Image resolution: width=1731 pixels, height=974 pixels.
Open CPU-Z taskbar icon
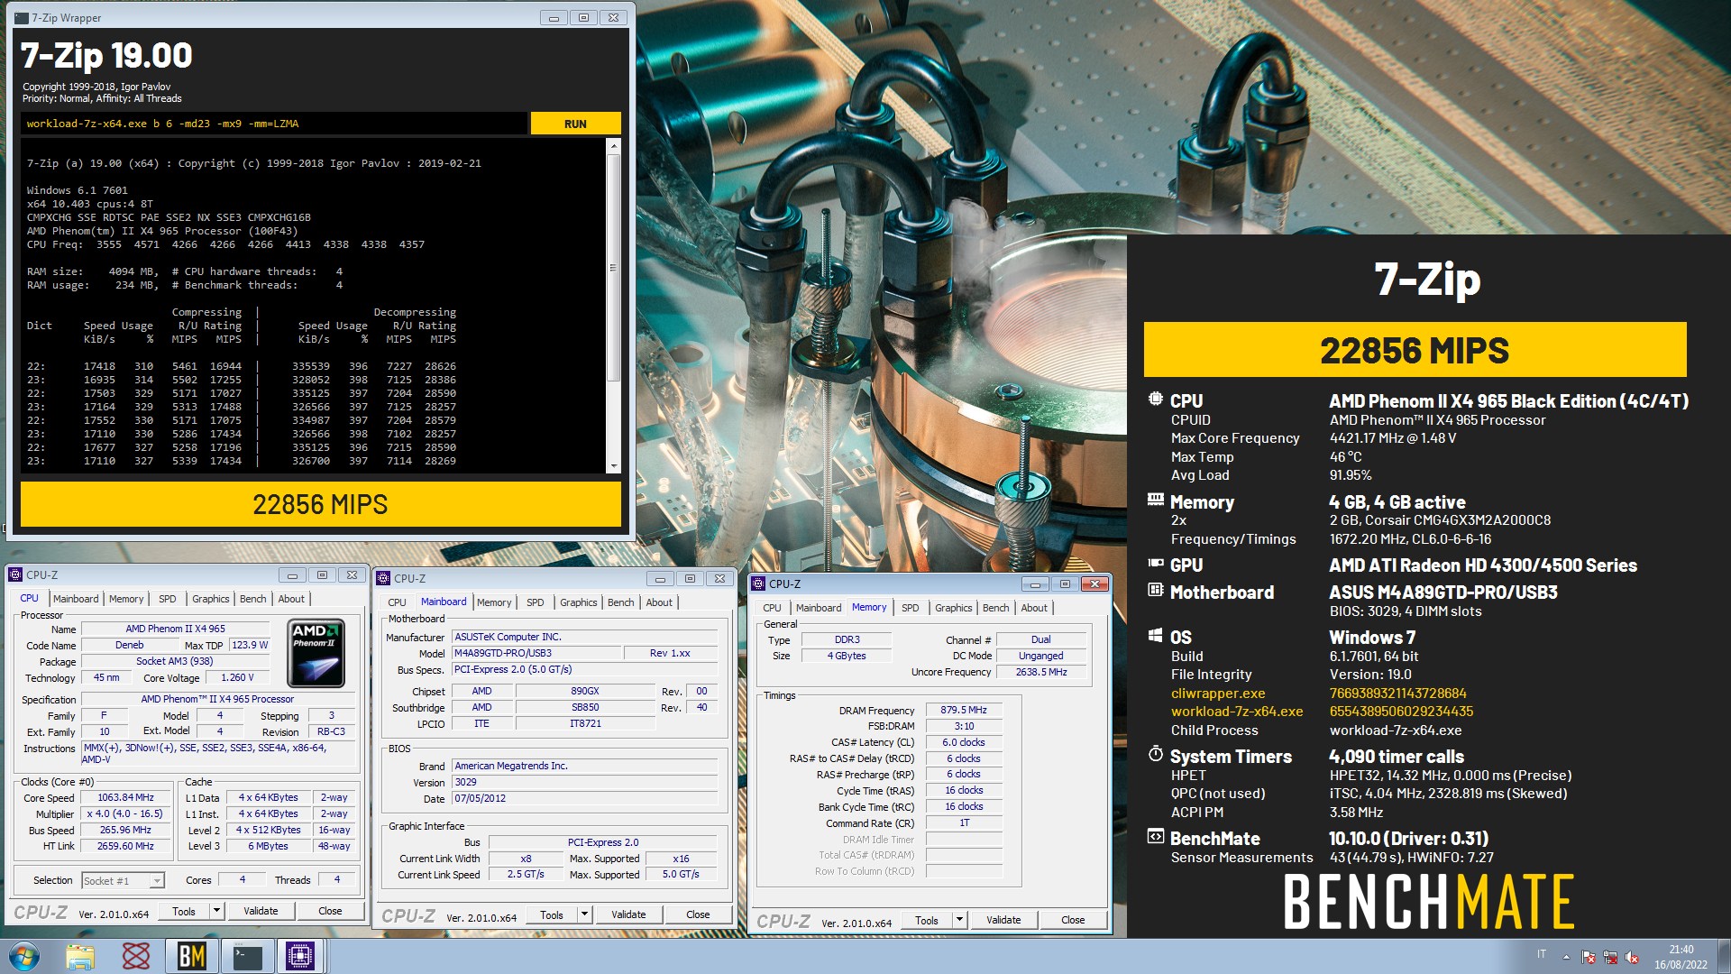coord(300,956)
